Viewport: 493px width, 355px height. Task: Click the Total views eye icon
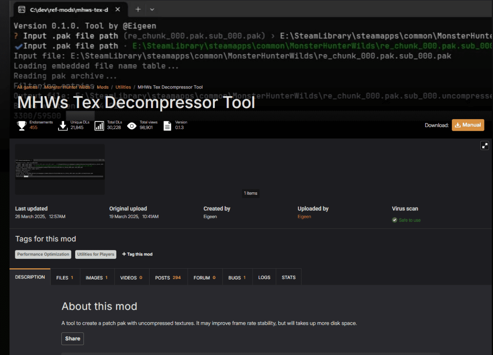coord(131,126)
